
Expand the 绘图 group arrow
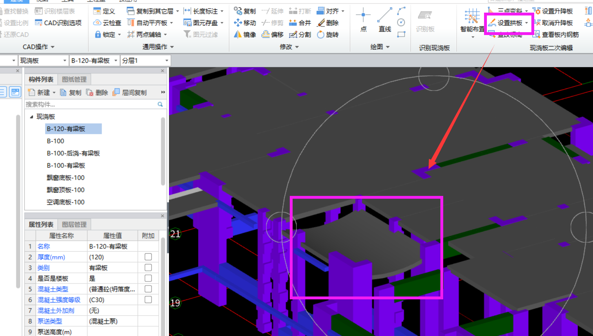click(387, 47)
